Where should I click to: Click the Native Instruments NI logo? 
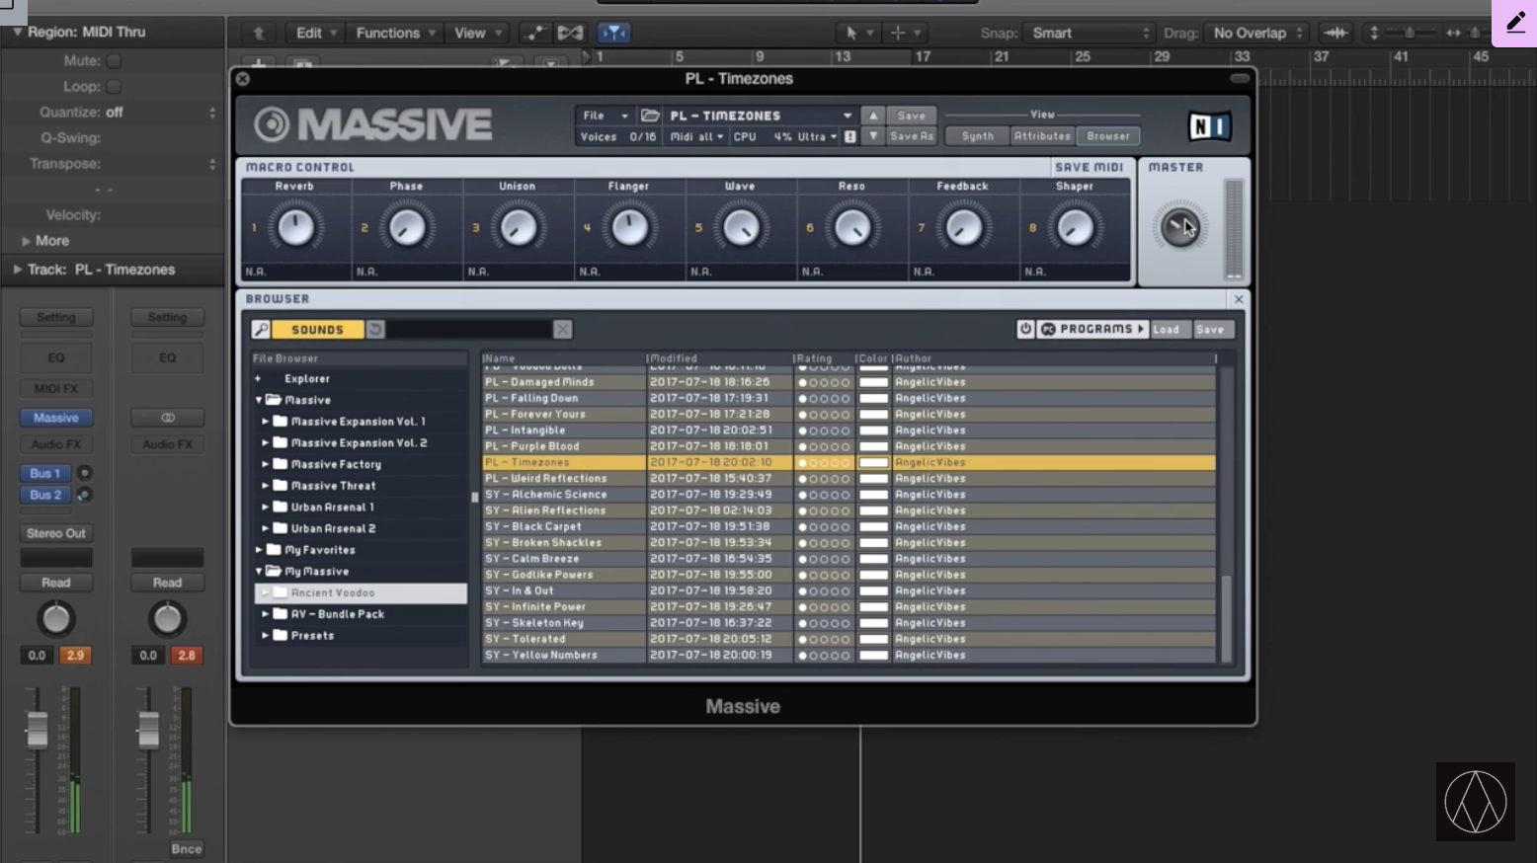(1209, 126)
